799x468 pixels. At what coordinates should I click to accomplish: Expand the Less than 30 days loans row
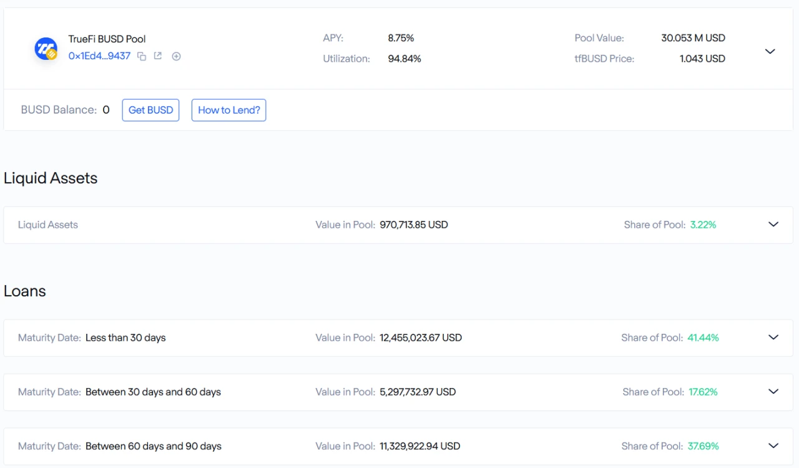[773, 338]
